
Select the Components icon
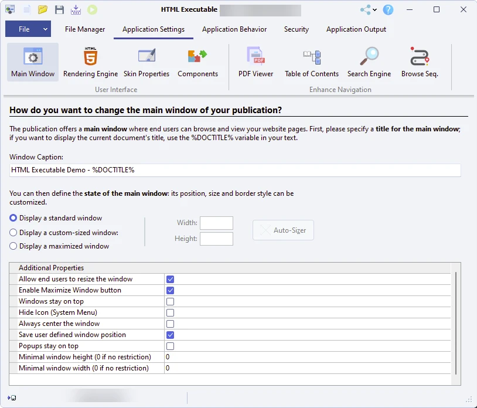(x=197, y=62)
